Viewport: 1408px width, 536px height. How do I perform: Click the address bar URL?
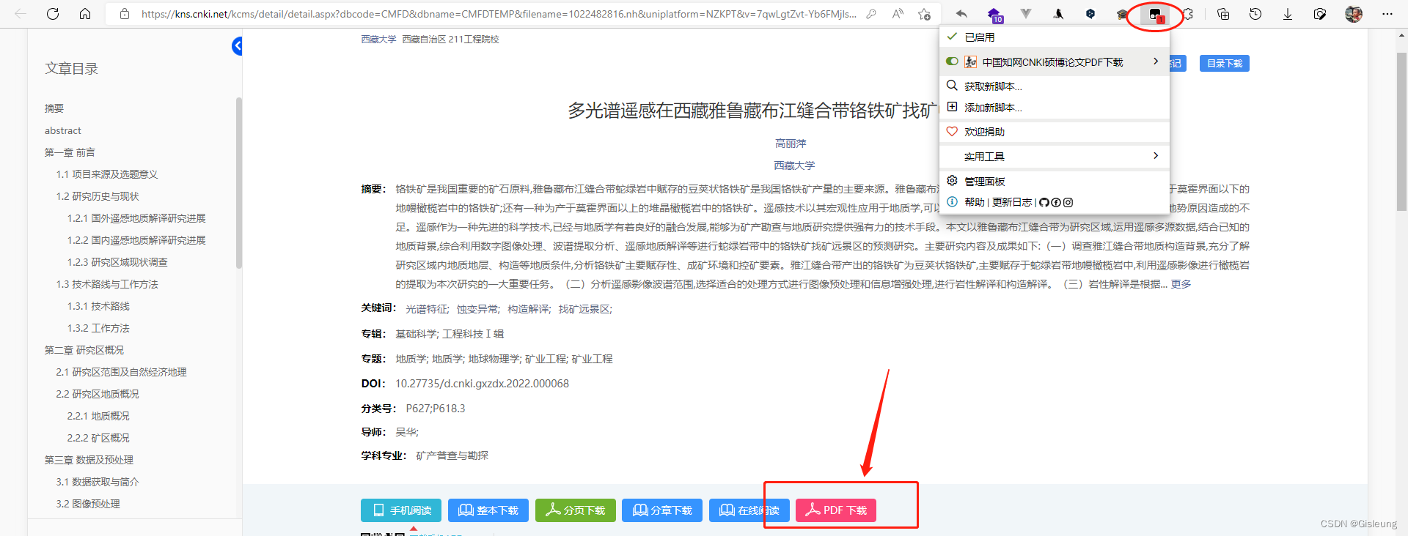[499, 14]
